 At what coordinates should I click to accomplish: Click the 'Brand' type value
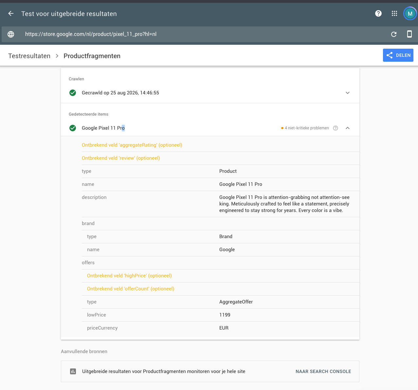pos(226,236)
